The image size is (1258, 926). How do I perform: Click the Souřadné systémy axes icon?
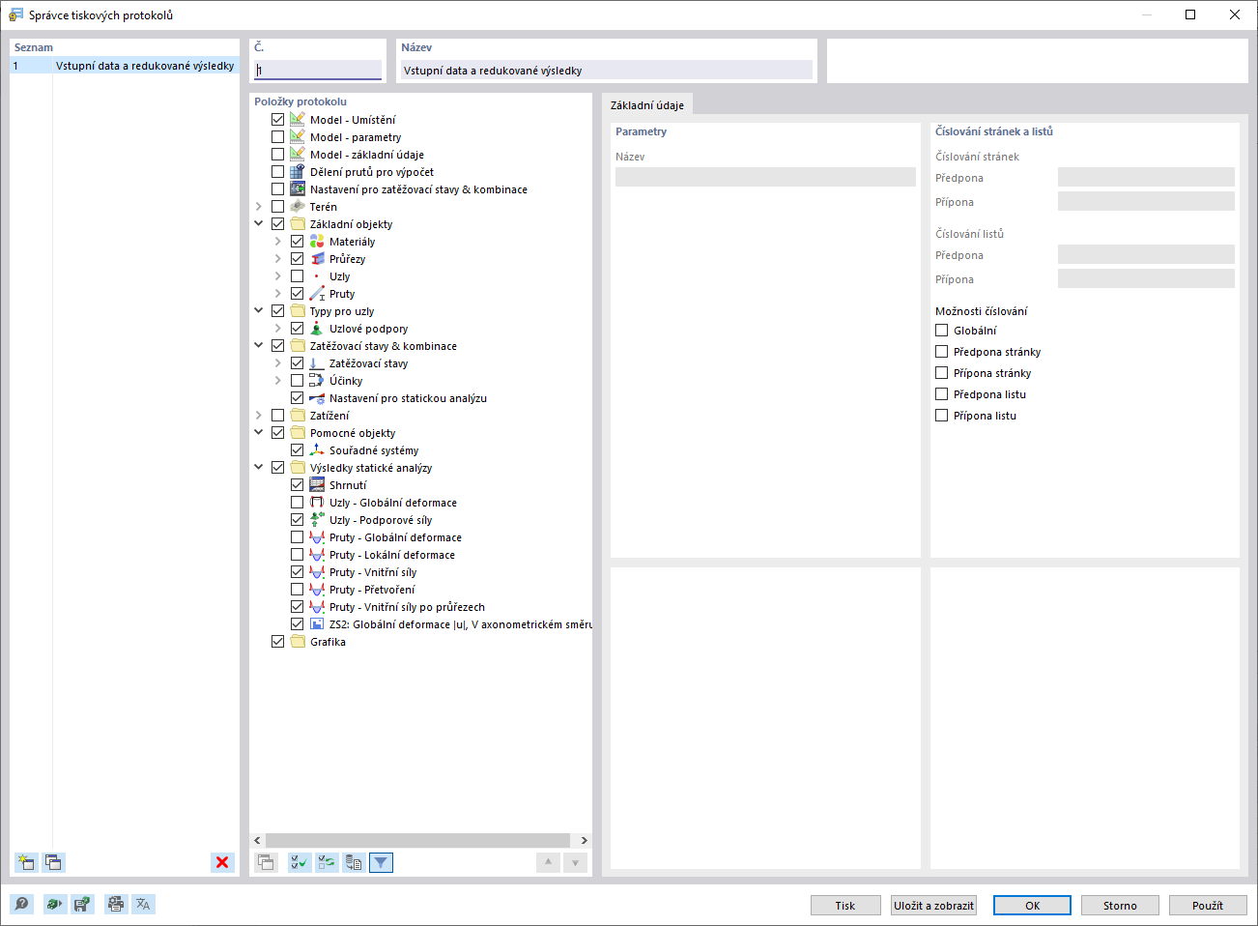[x=317, y=450]
